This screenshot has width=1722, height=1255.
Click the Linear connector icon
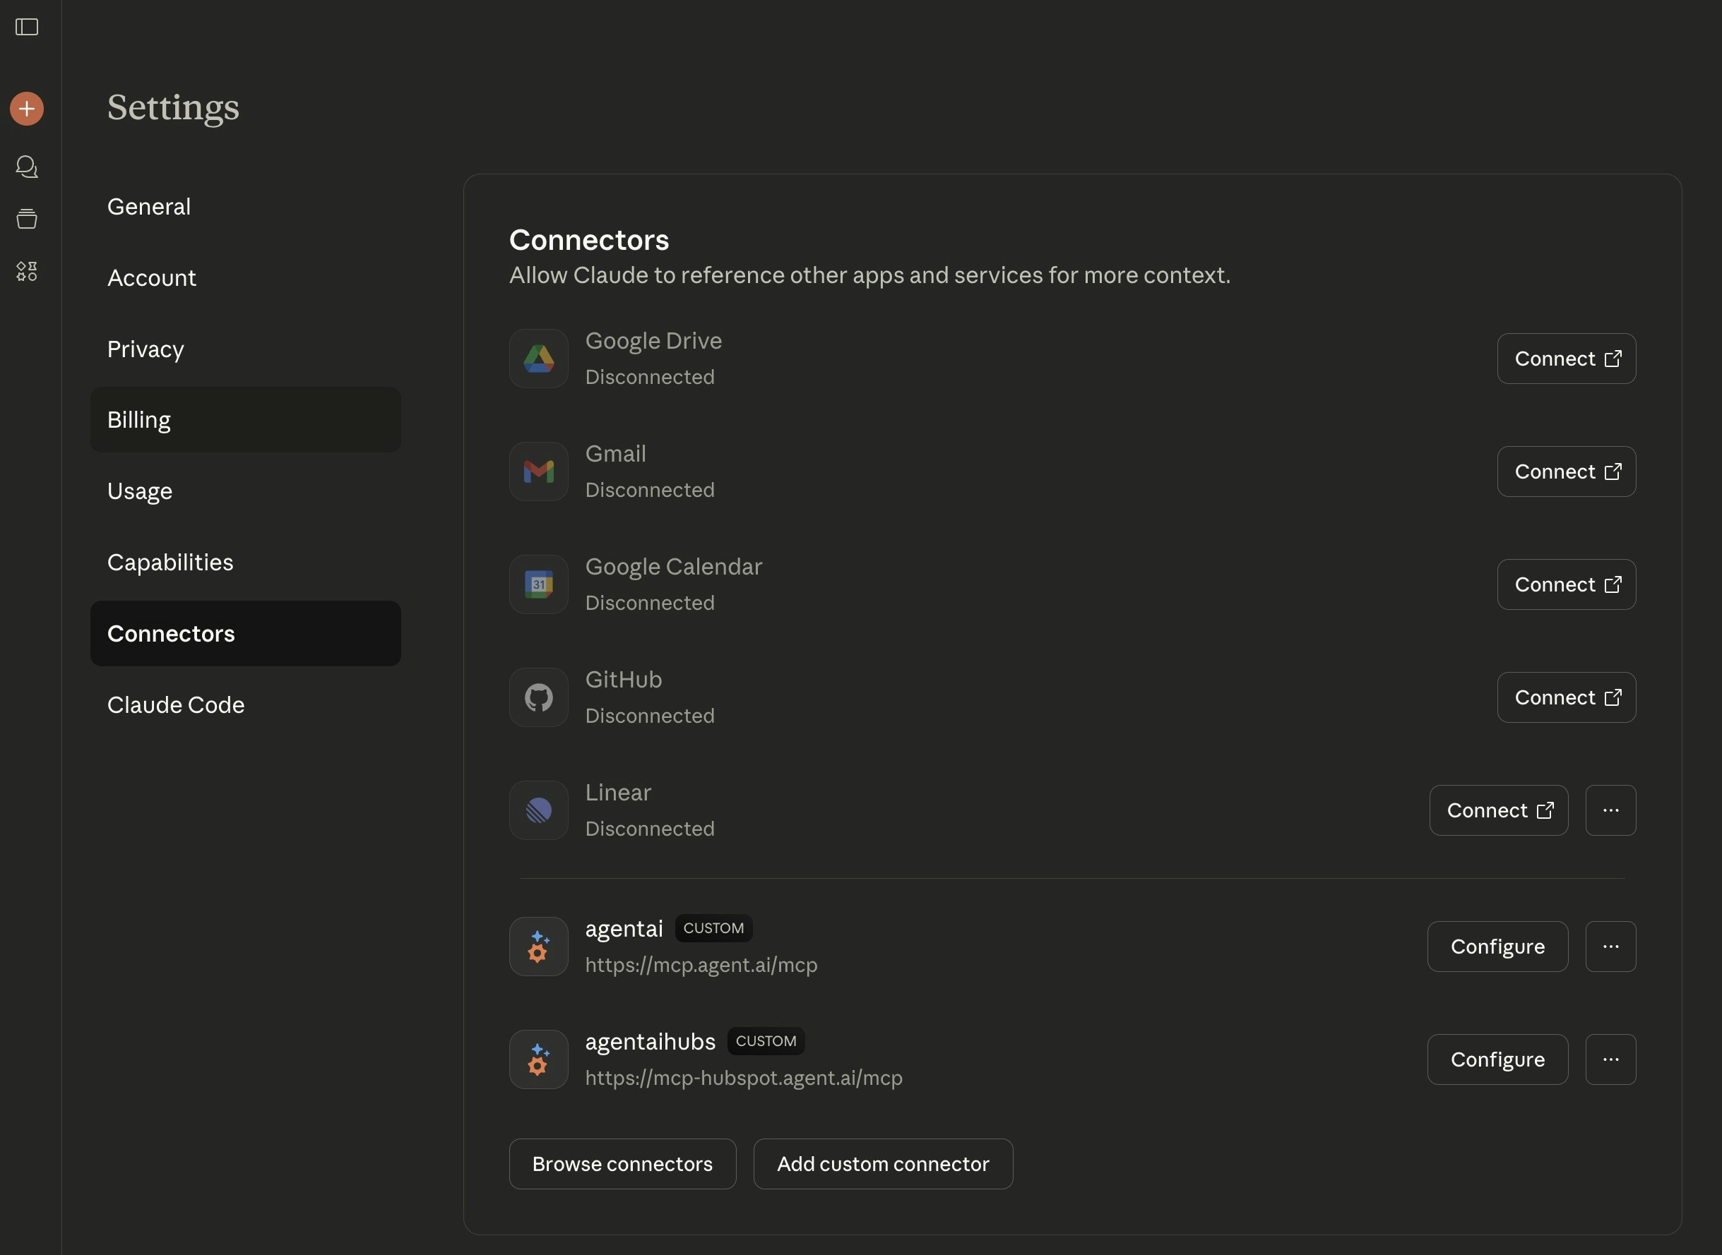pos(538,810)
